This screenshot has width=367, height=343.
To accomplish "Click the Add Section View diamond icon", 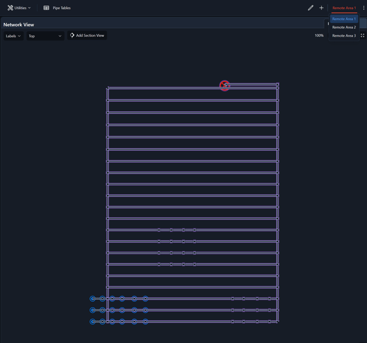I will 72,36.
